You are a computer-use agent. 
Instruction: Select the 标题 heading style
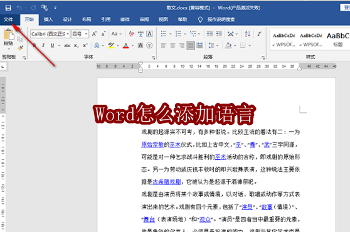point(337,40)
